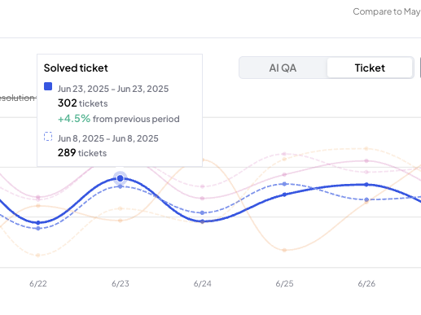Image resolution: width=421 pixels, height=315 pixels.
Task: Click the 6/26 solid pink line point
Action: tap(366, 160)
